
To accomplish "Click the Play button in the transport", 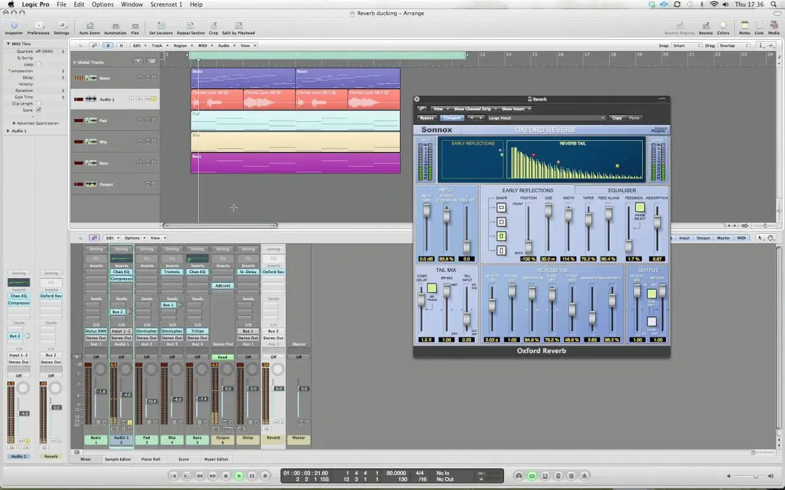I will point(239,475).
